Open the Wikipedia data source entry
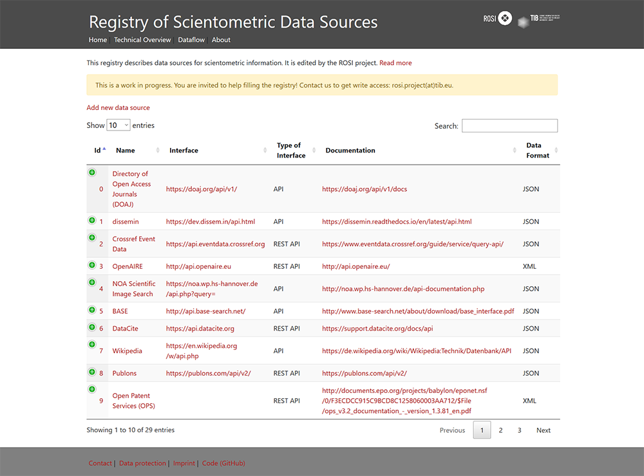 [128, 351]
